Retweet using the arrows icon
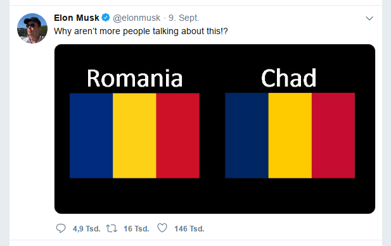Viewport: 391px width, 246px height. [112, 228]
